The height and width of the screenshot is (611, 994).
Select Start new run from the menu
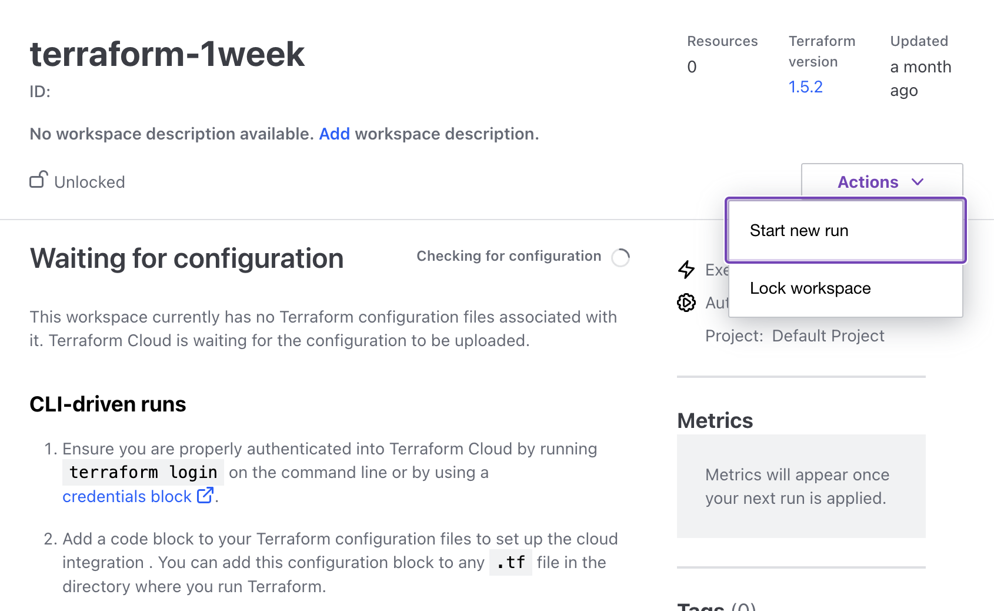[799, 231]
